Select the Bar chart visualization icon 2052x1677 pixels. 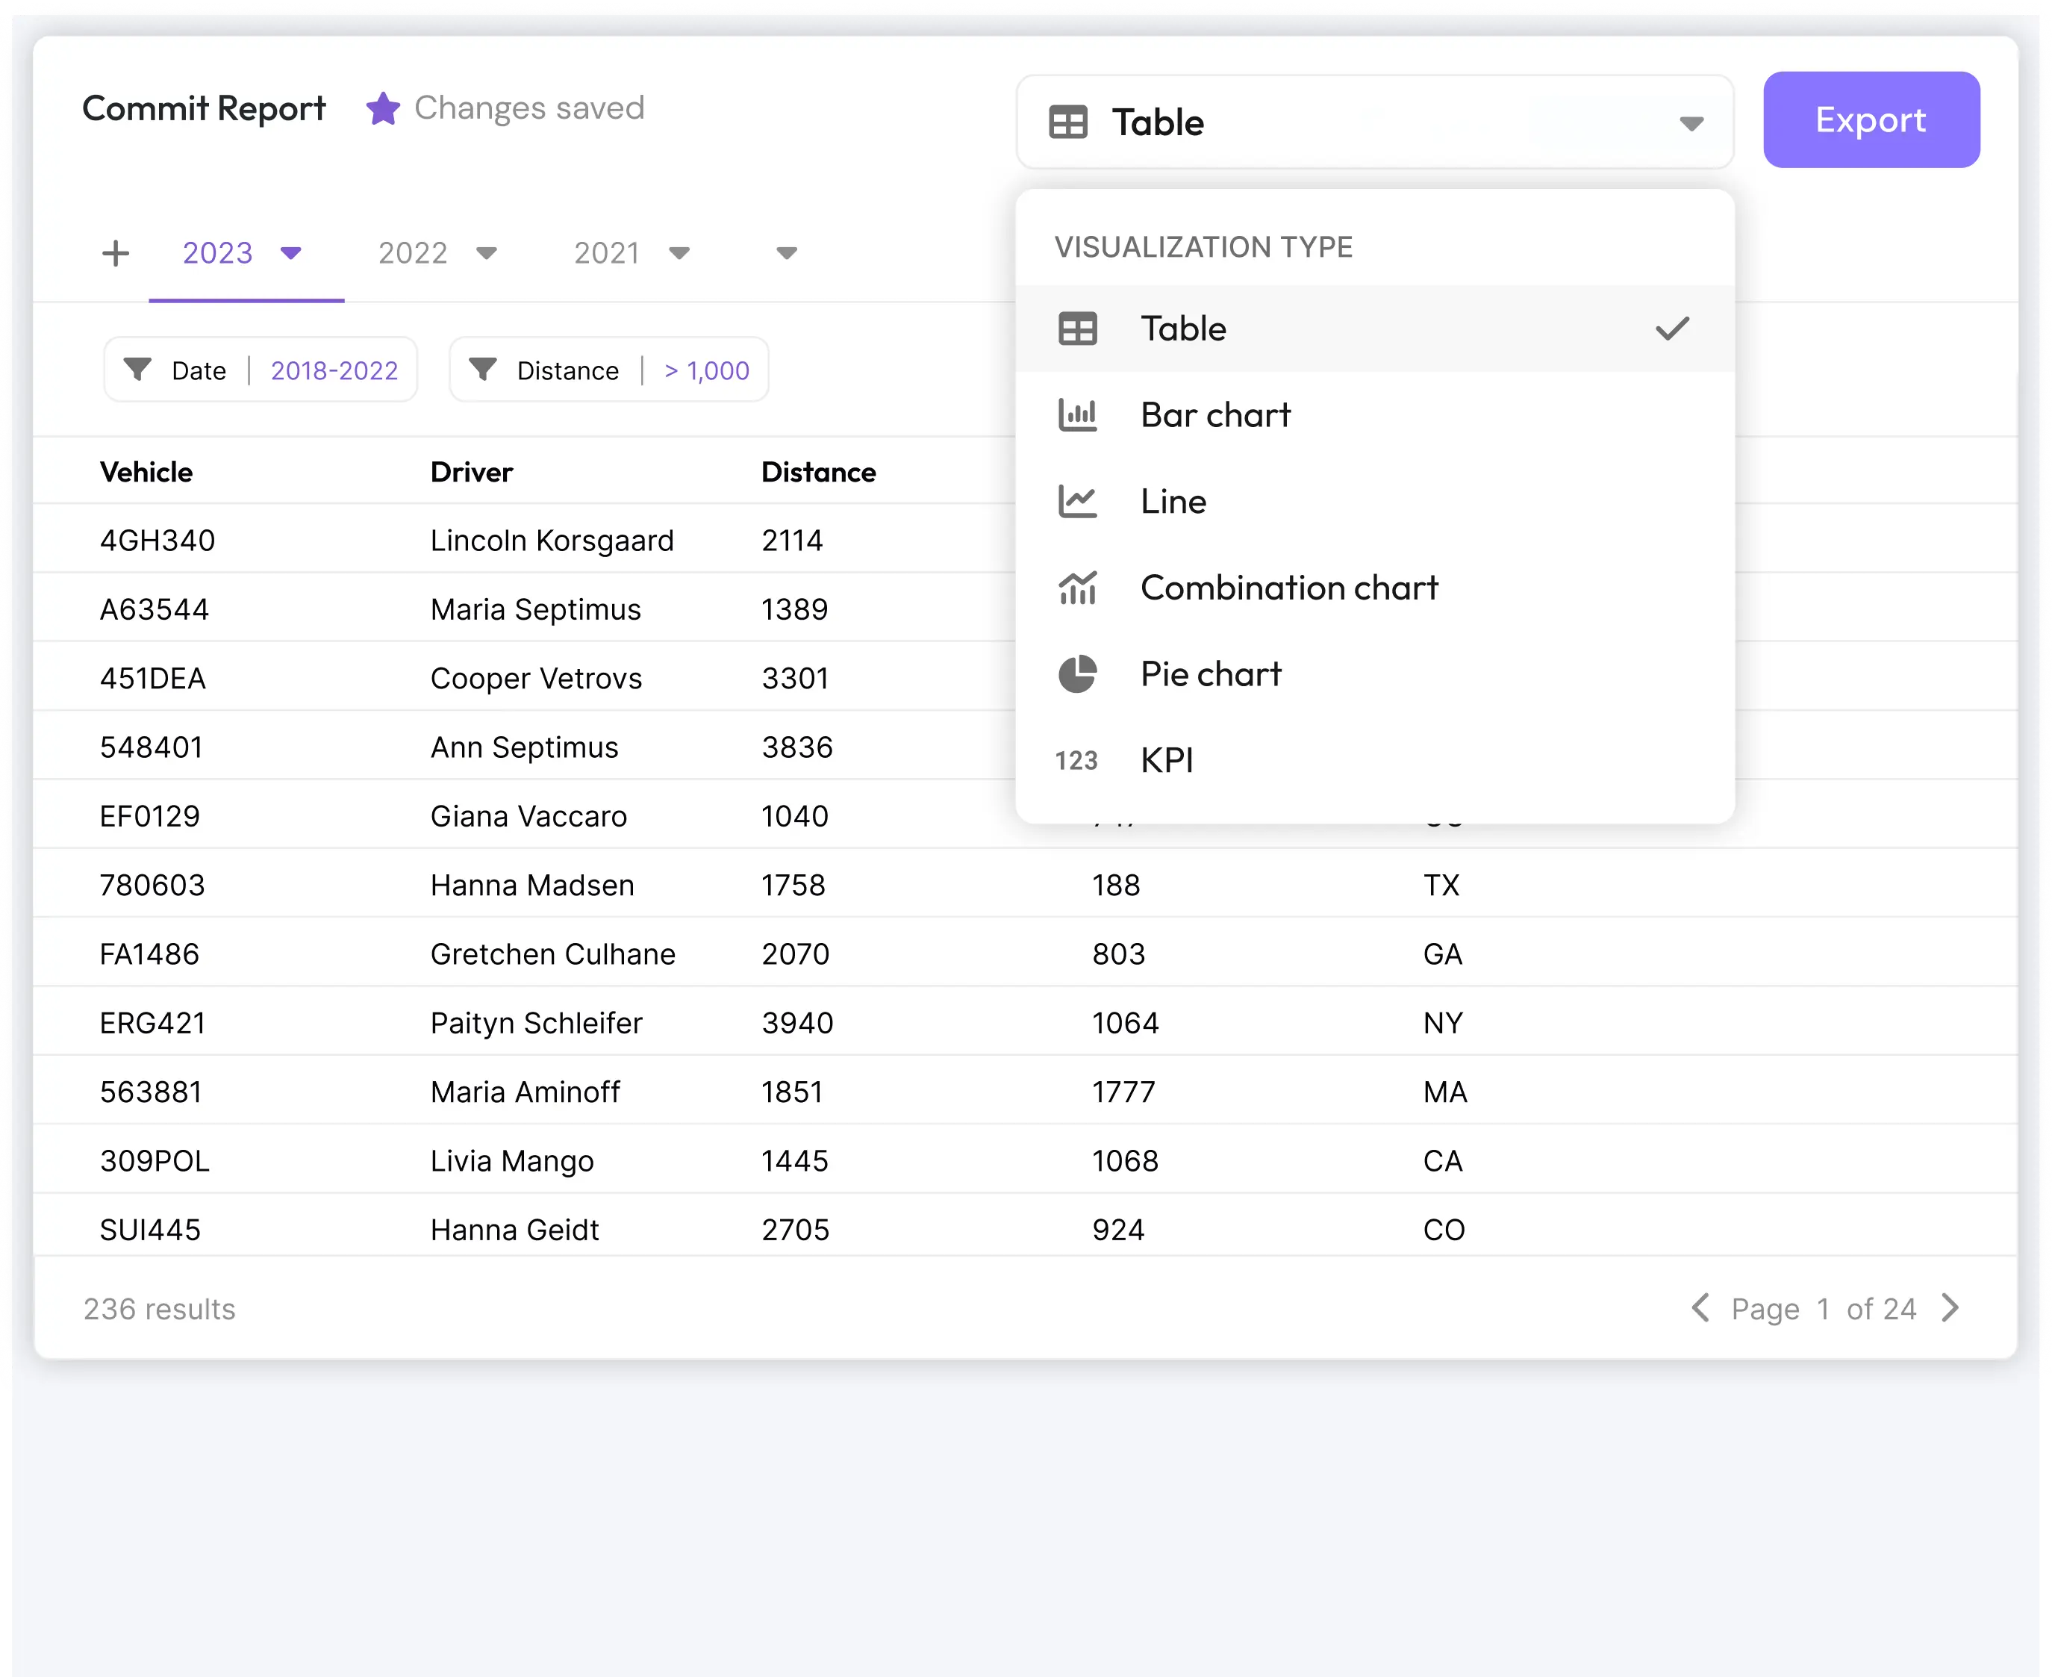[1078, 414]
